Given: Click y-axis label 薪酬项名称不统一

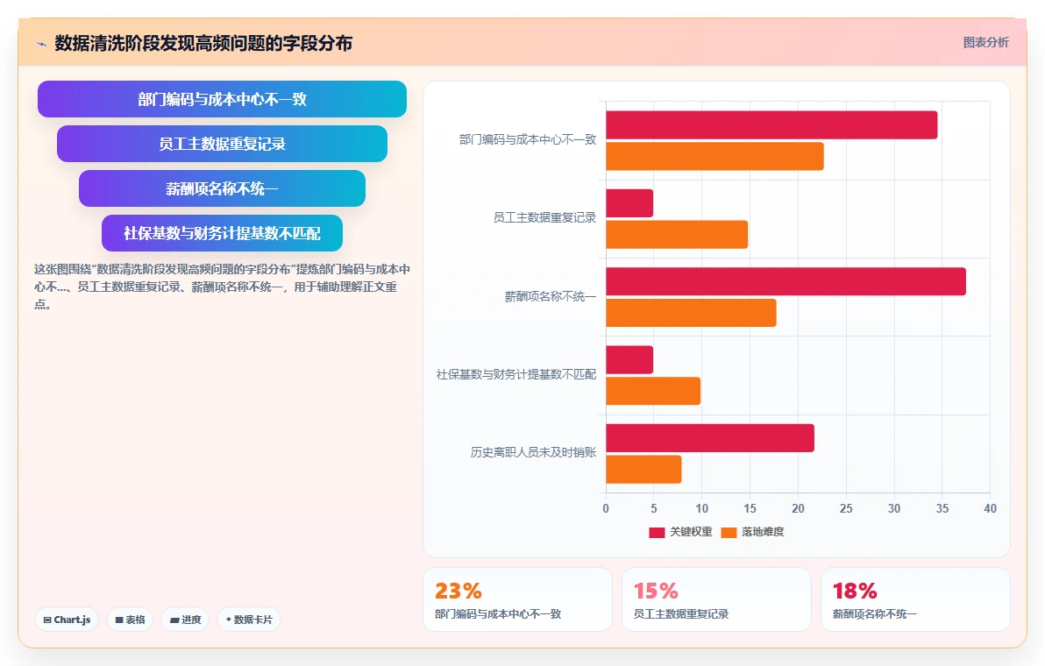Looking at the screenshot, I should (551, 296).
